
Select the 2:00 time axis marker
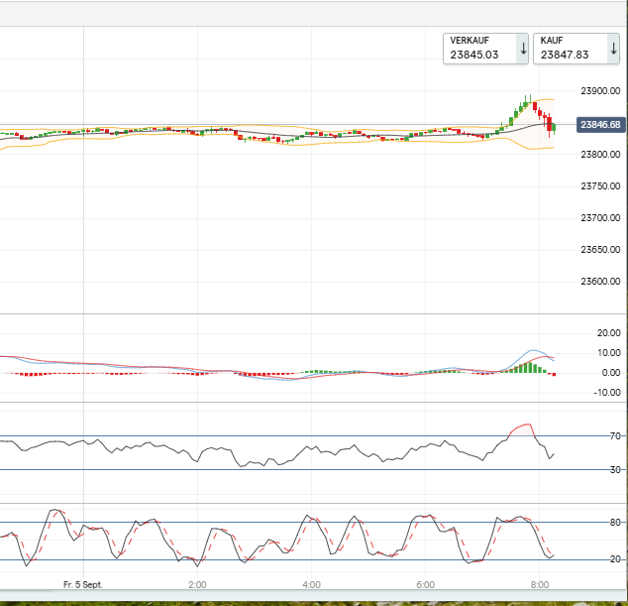pos(197,585)
